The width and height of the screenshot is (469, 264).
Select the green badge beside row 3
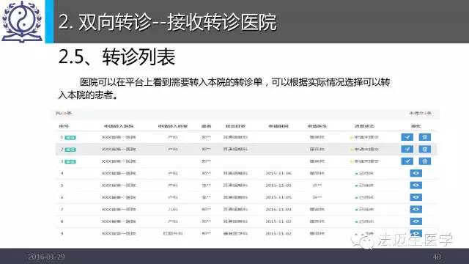pos(70,161)
